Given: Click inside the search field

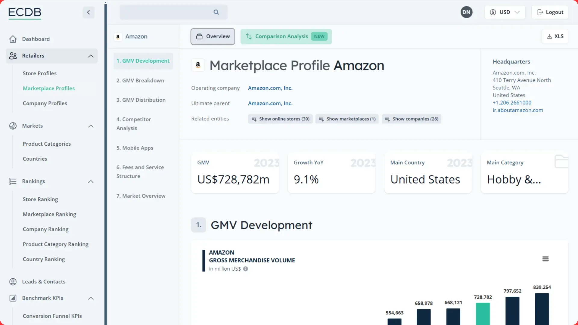Looking at the screenshot, I should [x=173, y=12].
